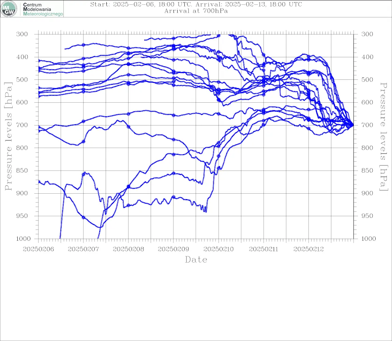This screenshot has height=341, width=392.
Task: Click the date label 20250212
Action: [308, 249]
